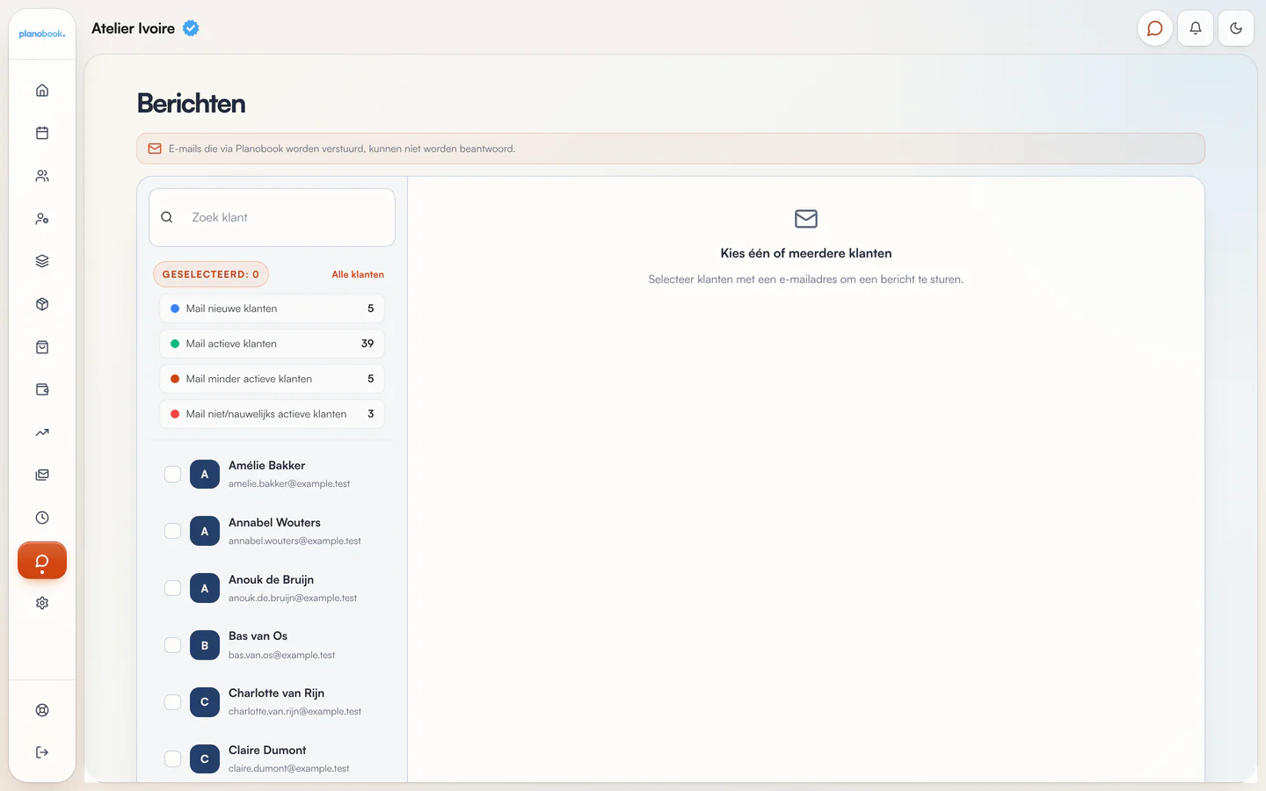The width and height of the screenshot is (1266, 791).
Task: Click the Claire Dumont avatar letter C
Action: pos(205,759)
